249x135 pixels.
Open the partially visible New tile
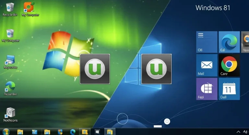coord(245,42)
